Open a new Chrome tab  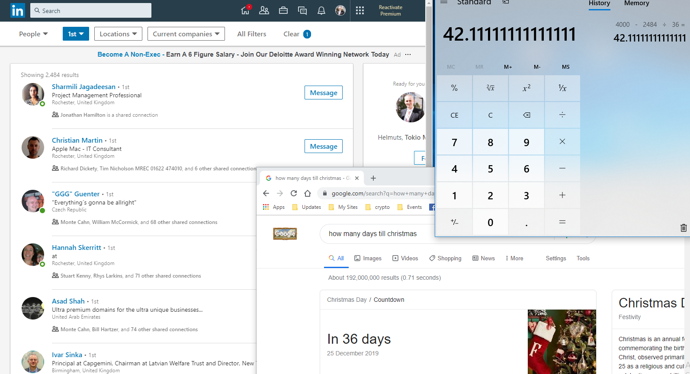click(373, 178)
